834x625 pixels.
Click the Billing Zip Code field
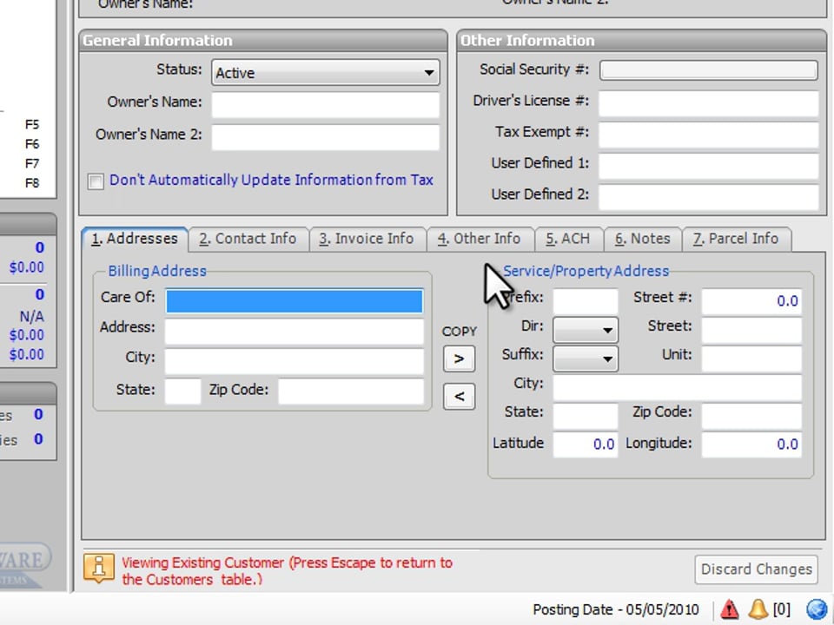351,391
